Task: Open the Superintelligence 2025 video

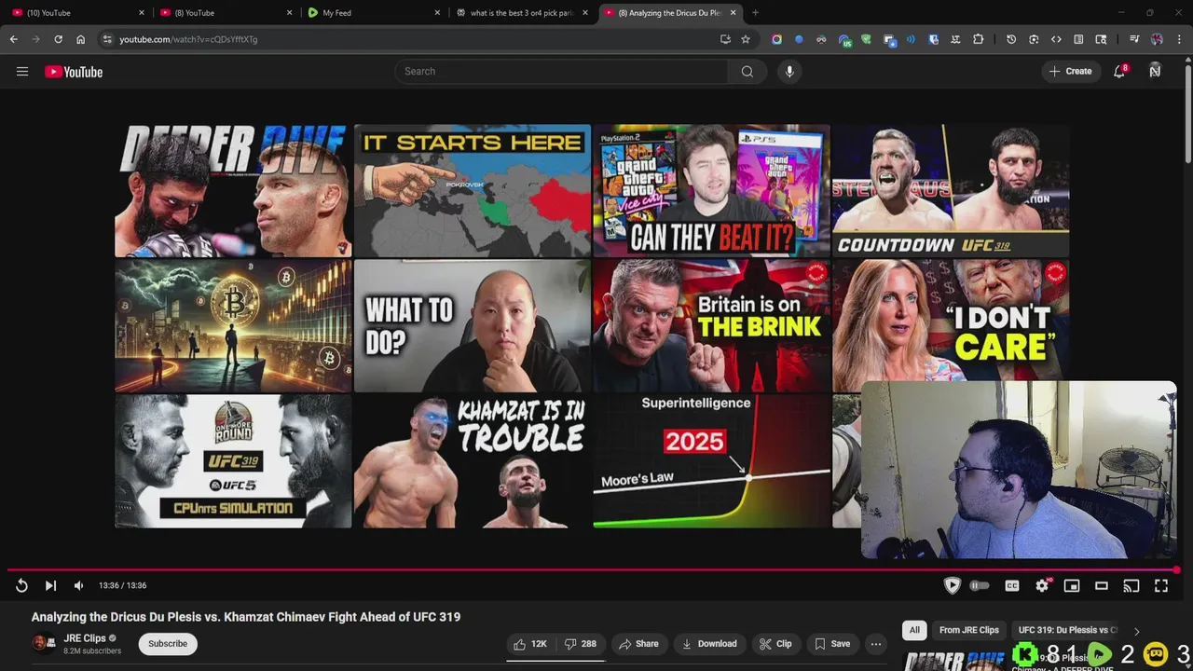Action: 711,461
